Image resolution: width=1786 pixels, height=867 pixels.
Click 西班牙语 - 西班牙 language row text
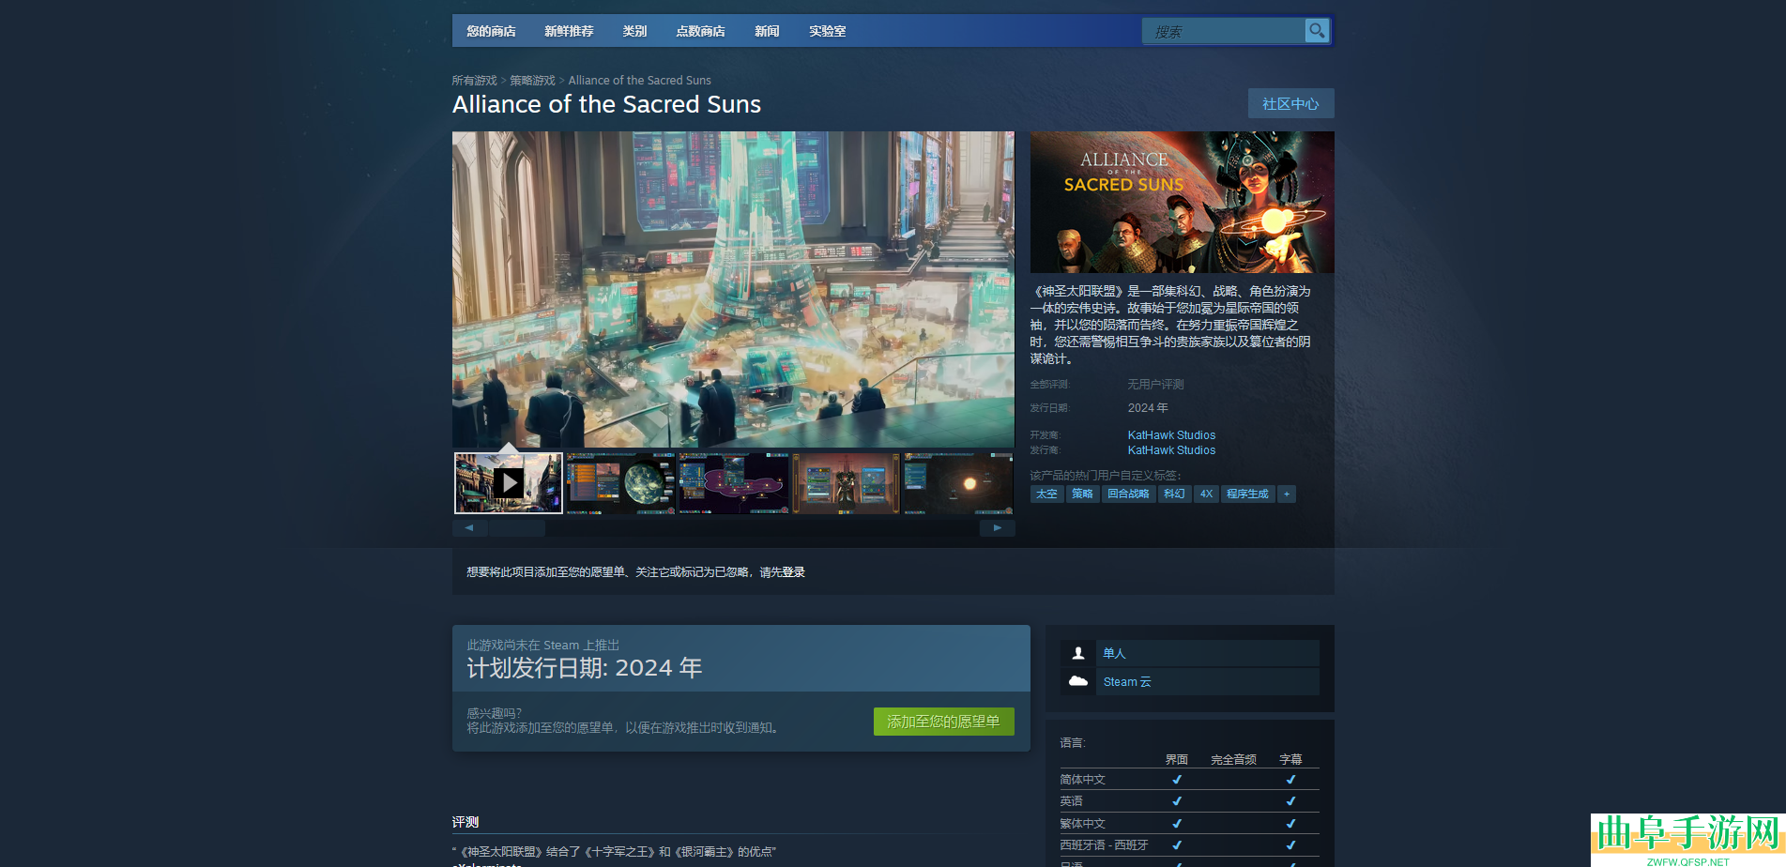[1104, 845]
